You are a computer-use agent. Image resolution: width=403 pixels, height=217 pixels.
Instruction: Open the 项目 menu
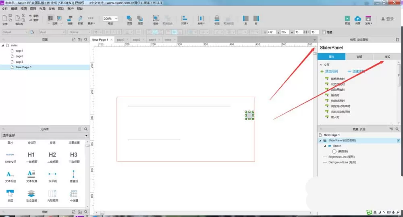pos(33,9)
